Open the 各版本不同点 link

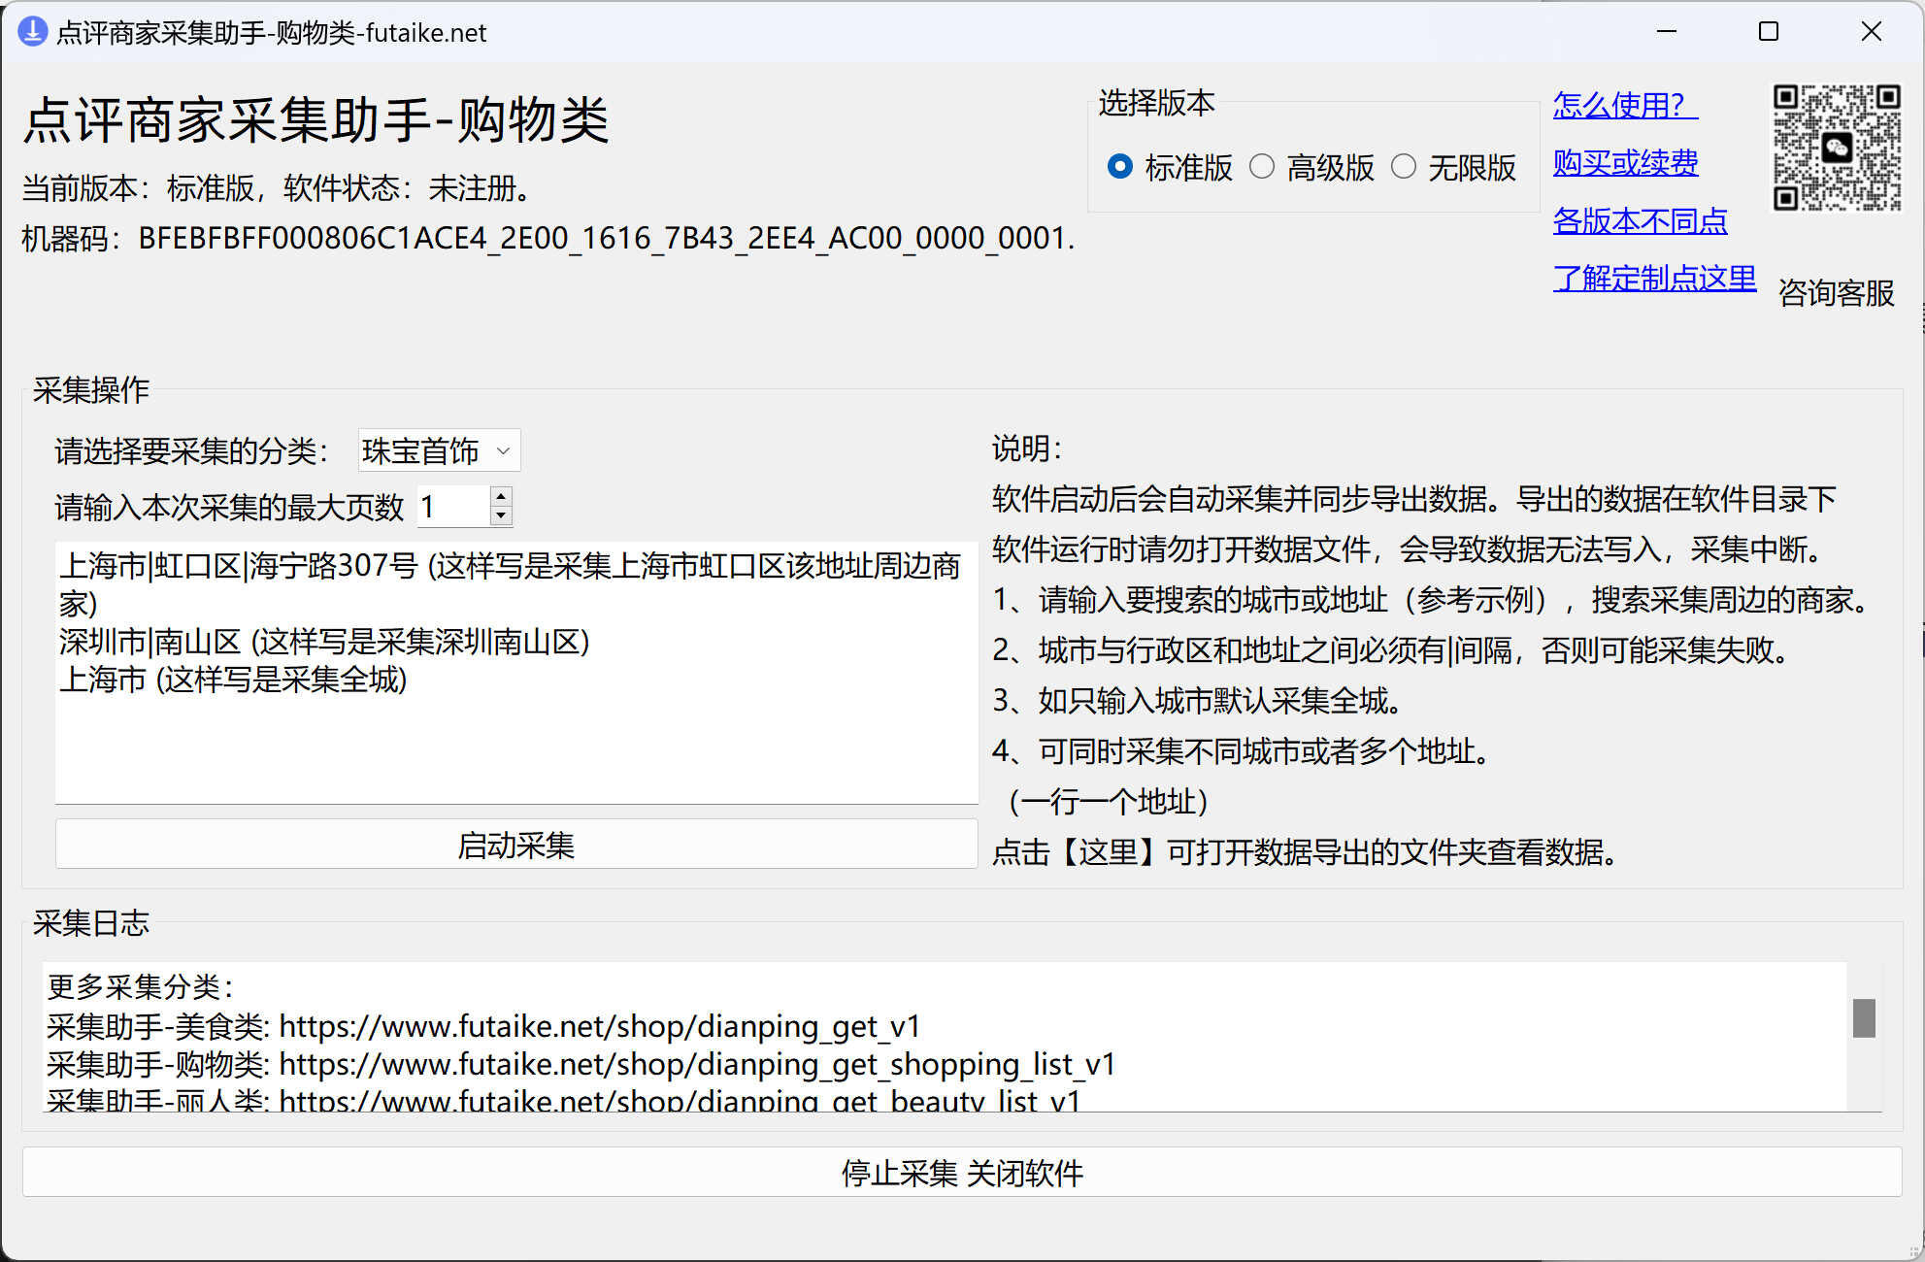(x=1640, y=220)
